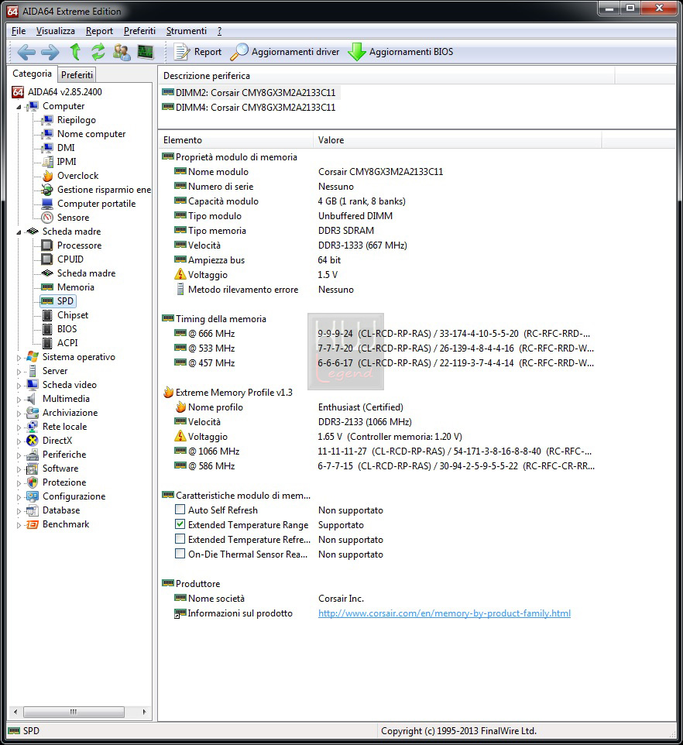Expand the Multimedia tree node
Viewport: 683px width, 745px height.
tap(19, 399)
